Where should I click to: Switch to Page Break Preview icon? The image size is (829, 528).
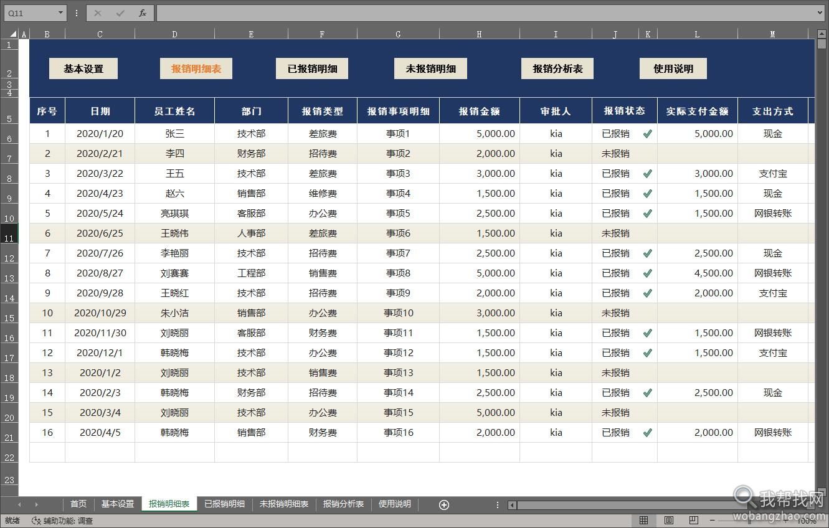(693, 520)
